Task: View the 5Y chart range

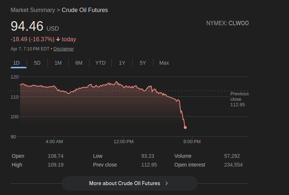Action: [143, 63]
